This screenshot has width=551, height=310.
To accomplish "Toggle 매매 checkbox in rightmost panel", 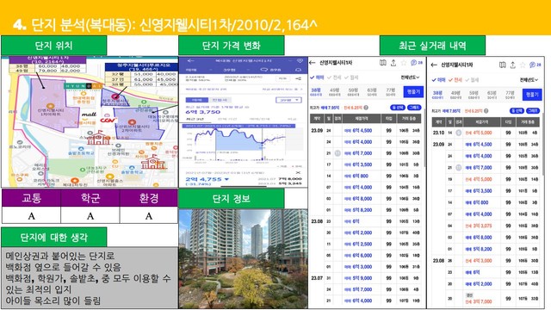I will pyautogui.click(x=438, y=80).
